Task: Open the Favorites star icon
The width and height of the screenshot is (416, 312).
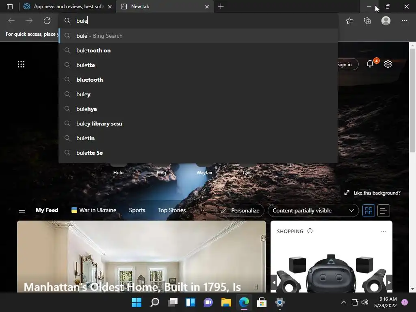Action: coord(349,21)
